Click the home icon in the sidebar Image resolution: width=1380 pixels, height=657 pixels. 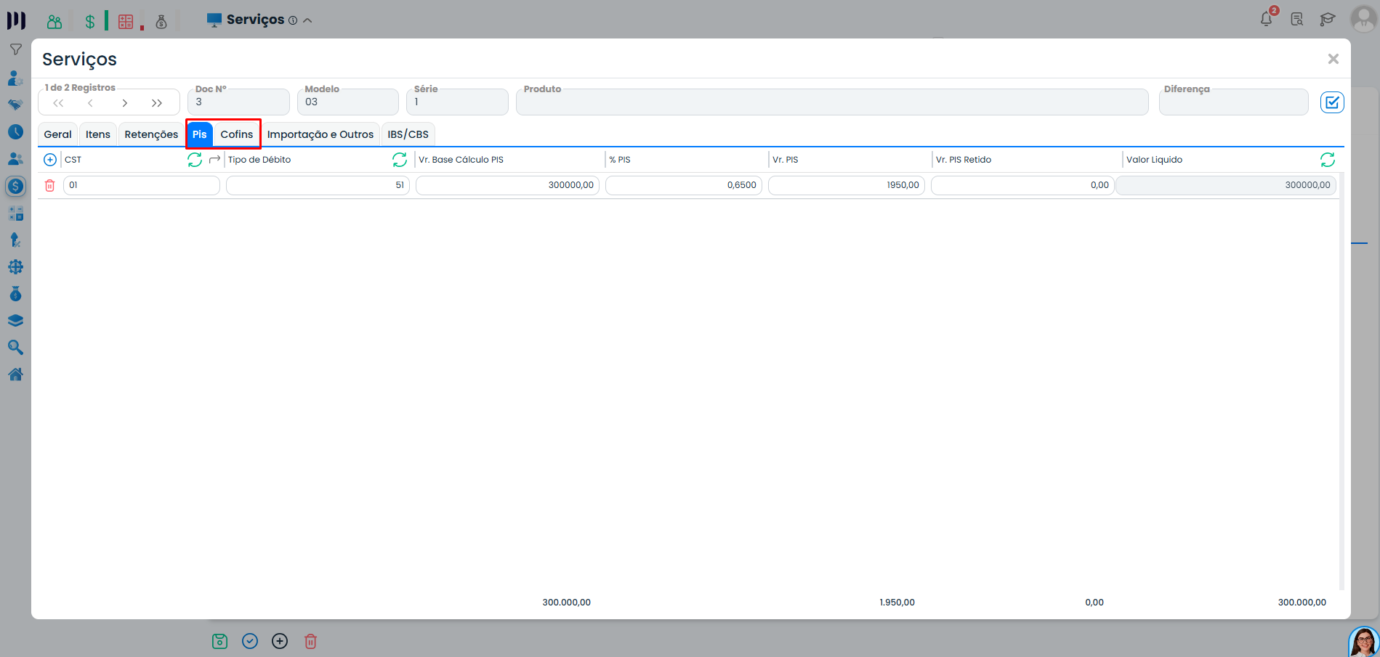pyautogui.click(x=15, y=375)
